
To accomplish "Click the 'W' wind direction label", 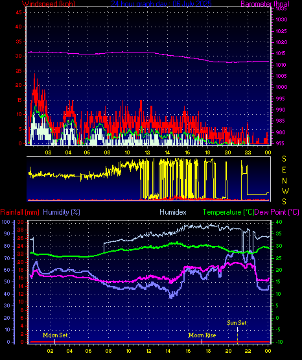I will [285, 191].
